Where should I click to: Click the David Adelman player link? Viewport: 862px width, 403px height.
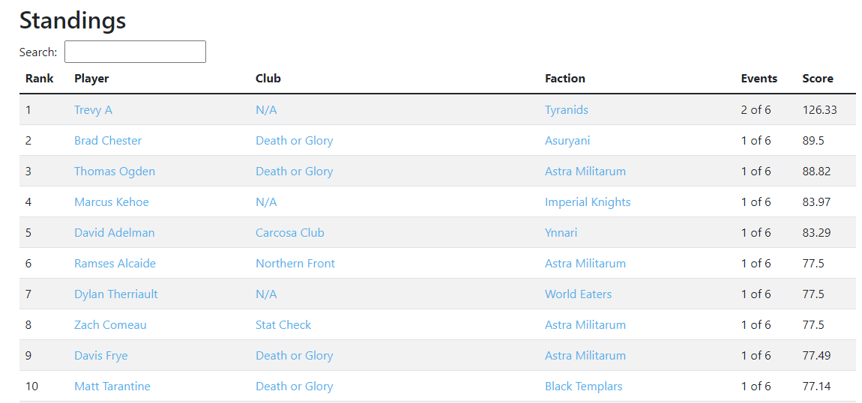(x=115, y=233)
